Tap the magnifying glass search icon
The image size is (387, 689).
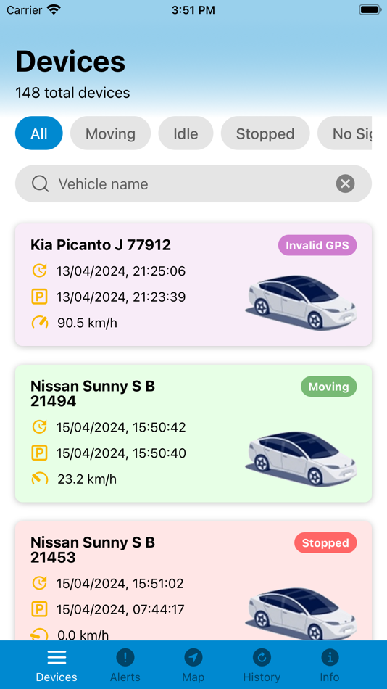coord(41,183)
